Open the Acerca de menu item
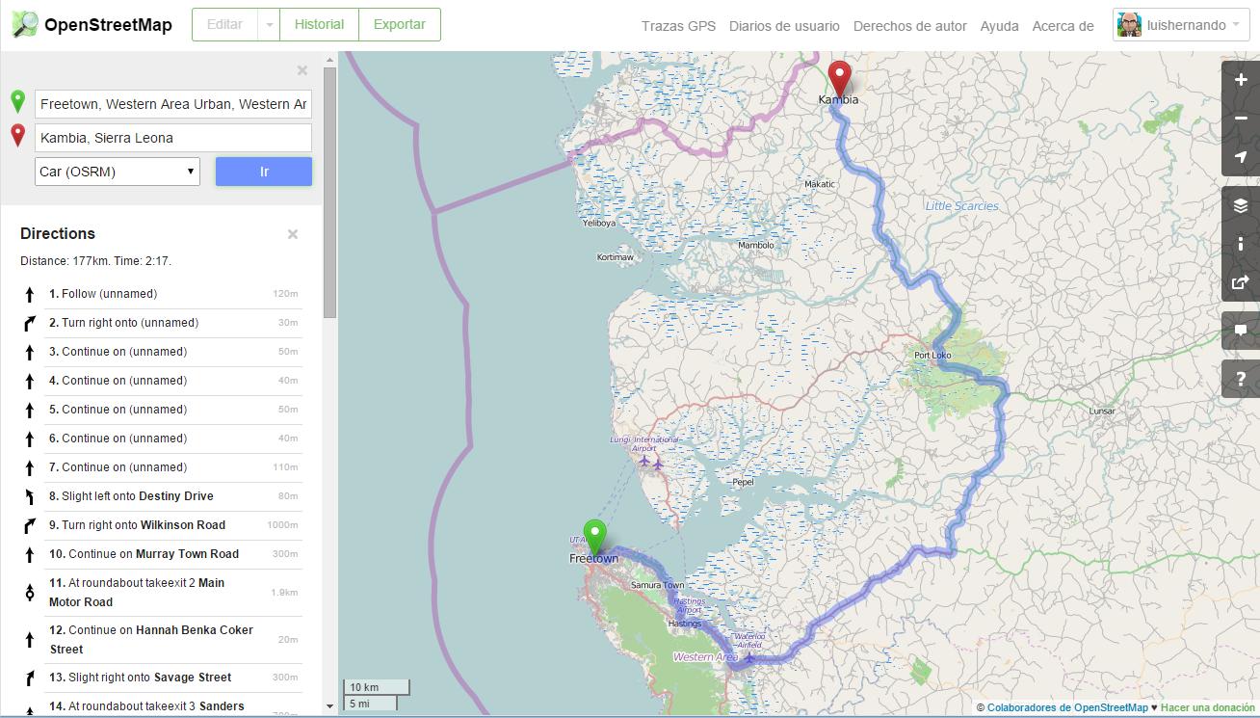 1063,26
